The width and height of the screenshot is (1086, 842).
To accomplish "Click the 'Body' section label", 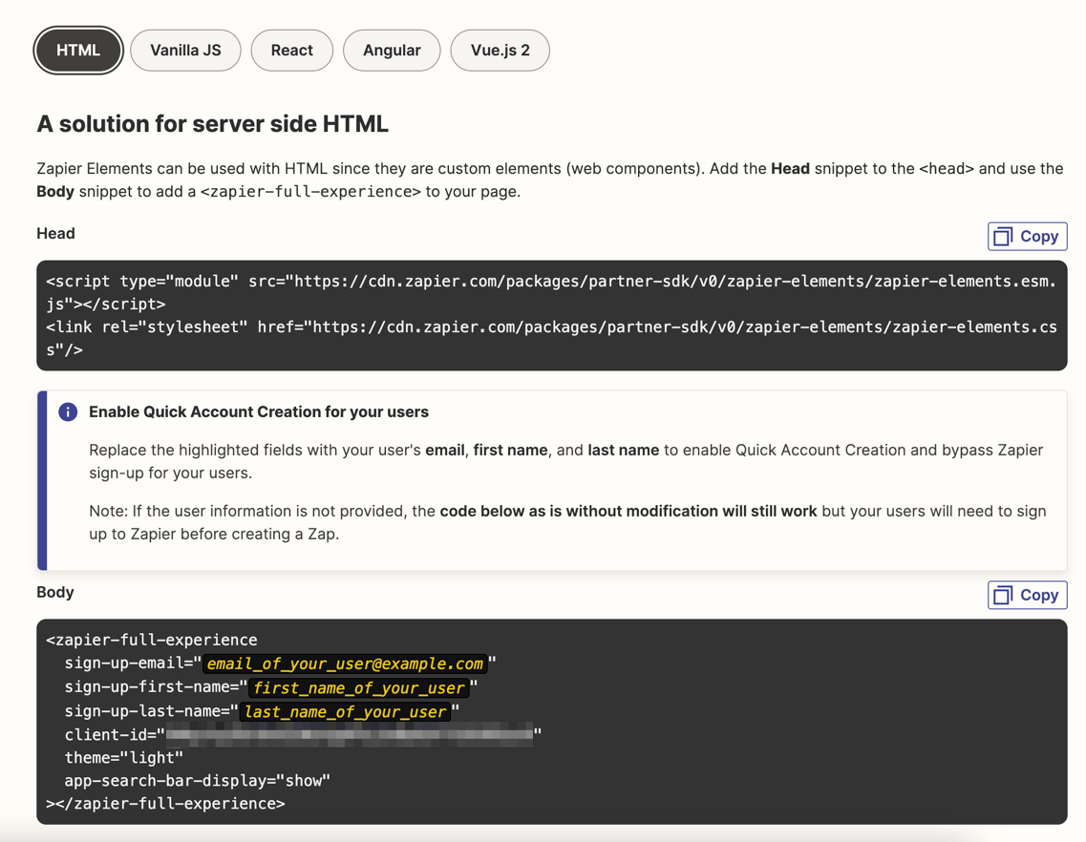I will pos(54,592).
